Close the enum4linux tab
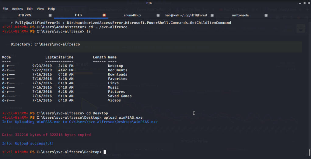Viewport: 311px width, 159px height. (158, 15)
